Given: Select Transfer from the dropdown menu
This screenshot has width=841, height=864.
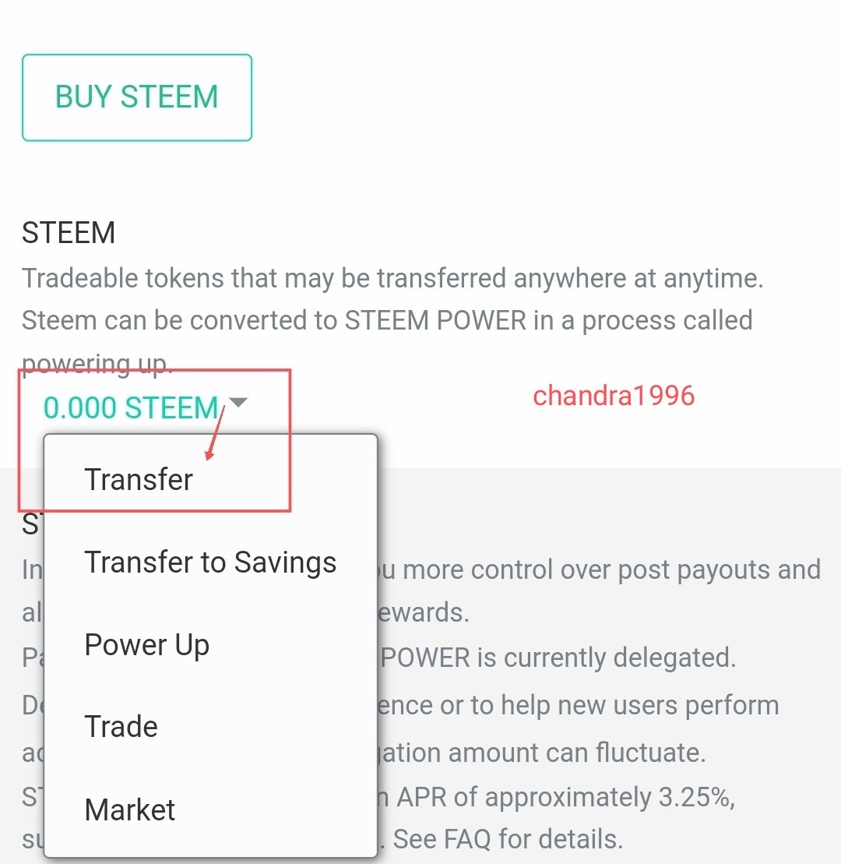Looking at the screenshot, I should 139,480.
